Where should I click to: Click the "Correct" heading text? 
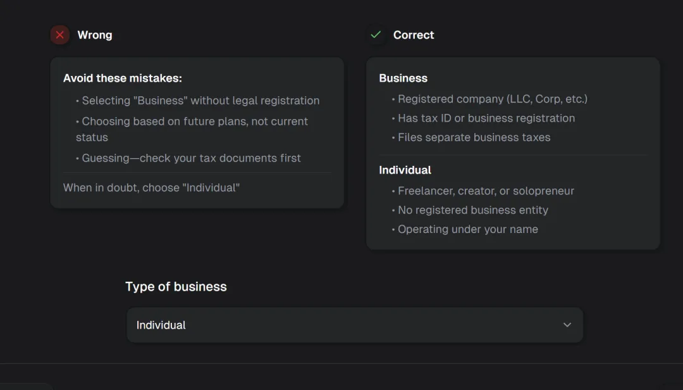[x=414, y=35]
